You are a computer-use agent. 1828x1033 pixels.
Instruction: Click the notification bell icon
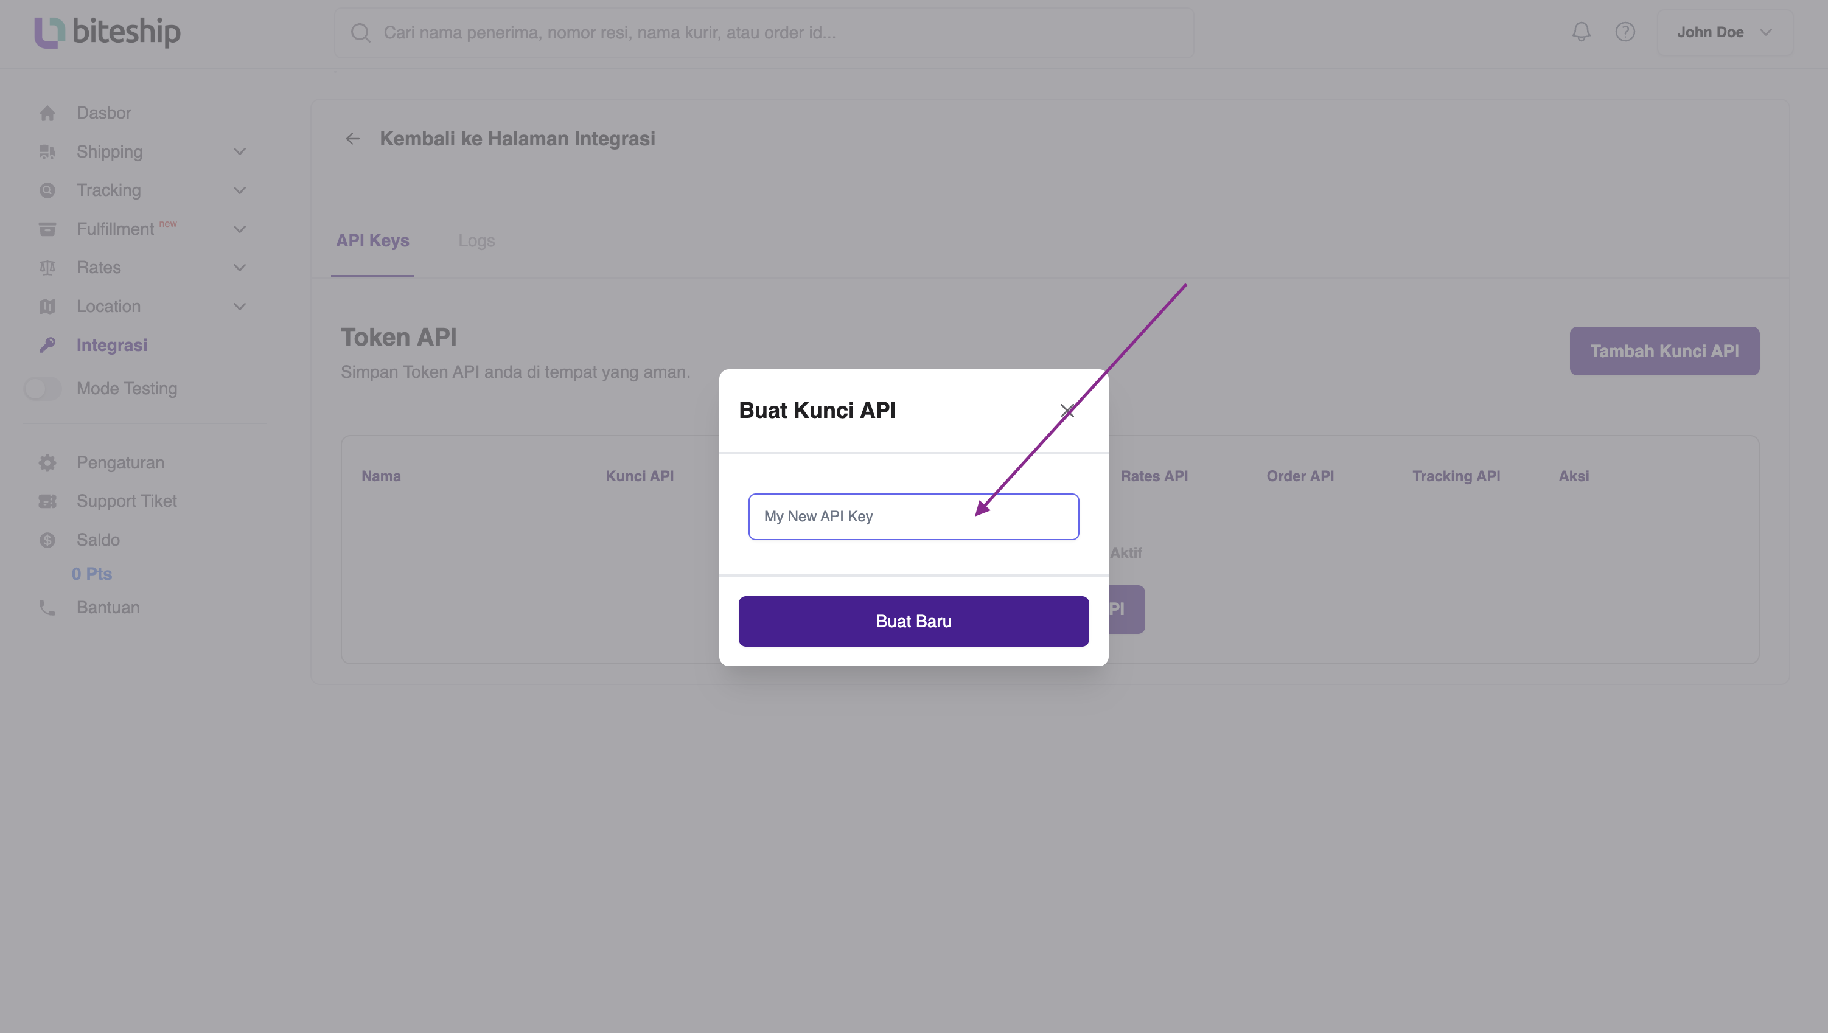coord(1581,32)
